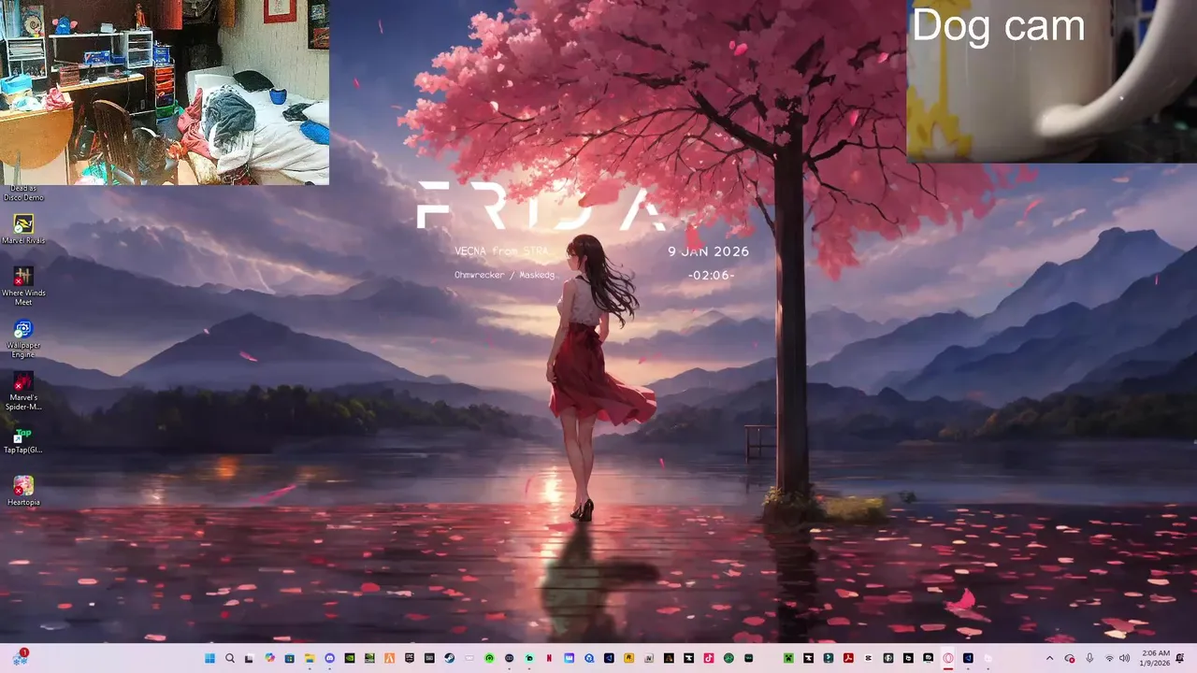Open the volume speaker tray icon

point(1123,658)
